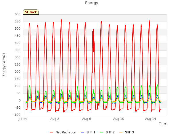Click the red Net Radiation legend swatch
Viewport: 184px width, 138px height.
tap(51, 133)
